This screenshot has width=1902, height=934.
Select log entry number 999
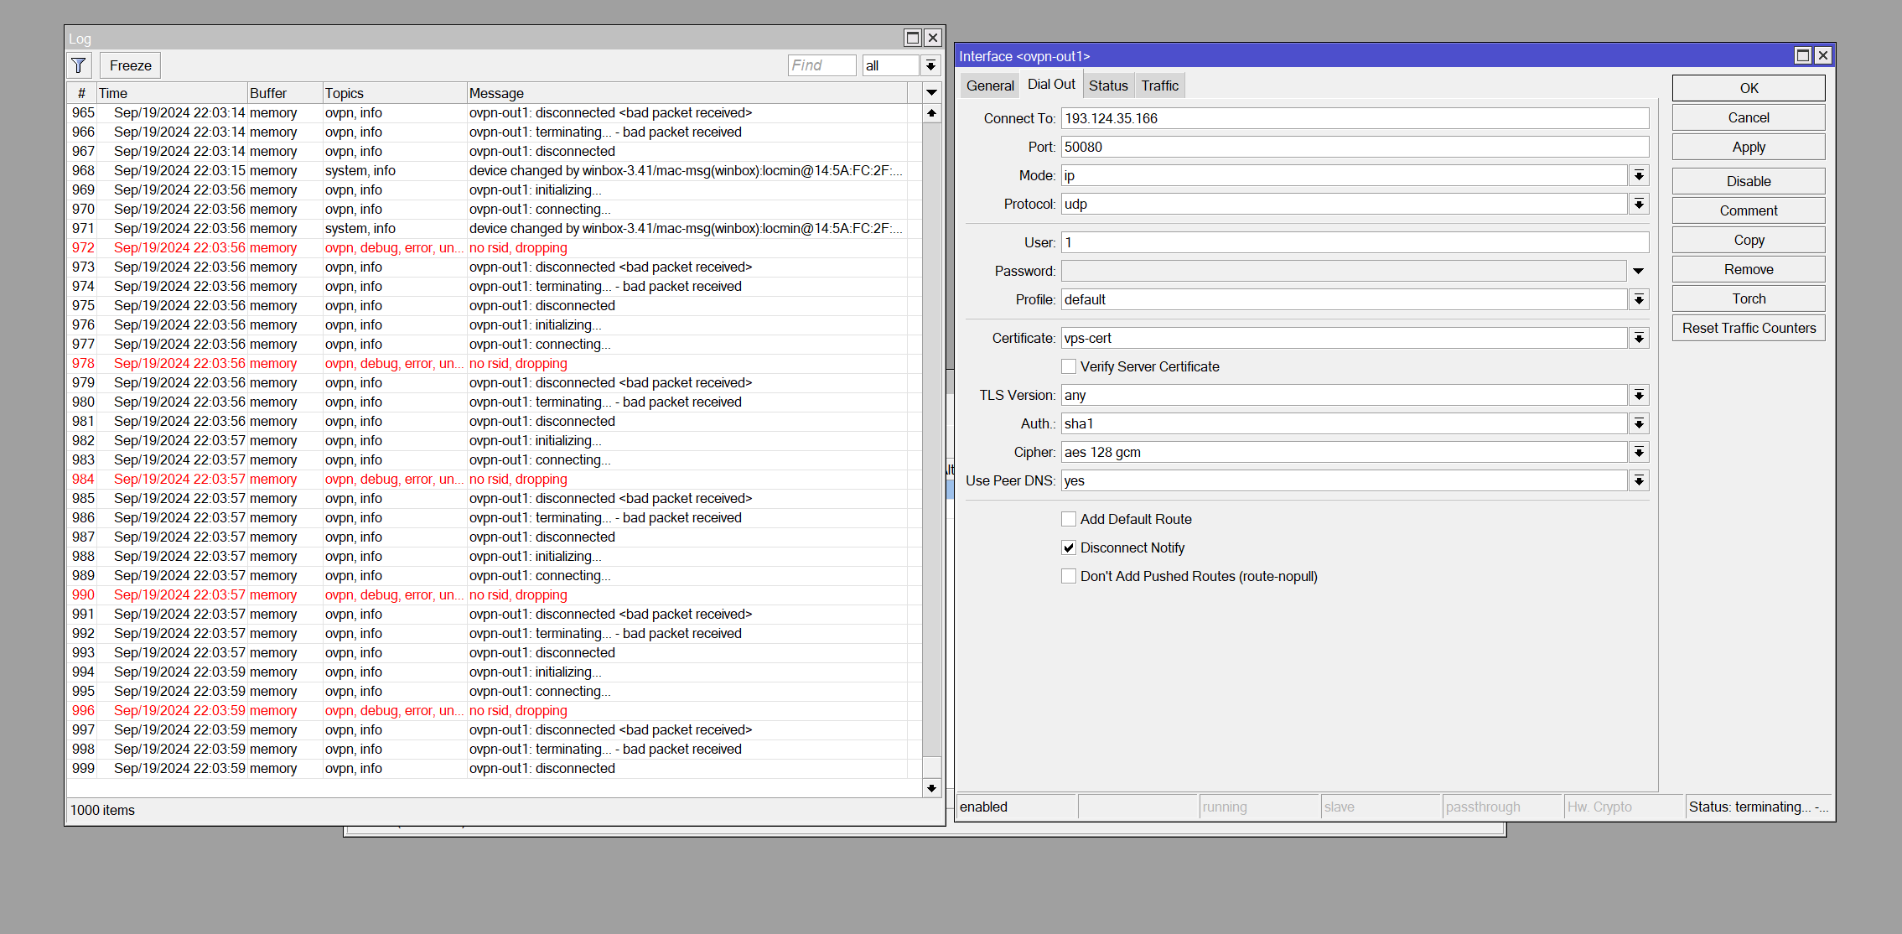[x=495, y=769]
